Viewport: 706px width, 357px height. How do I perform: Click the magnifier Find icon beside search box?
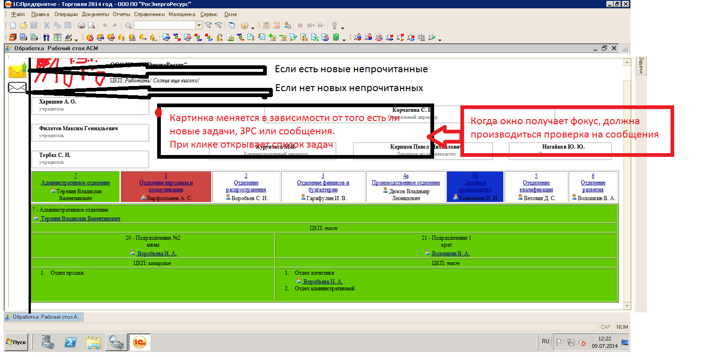pos(128,26)
